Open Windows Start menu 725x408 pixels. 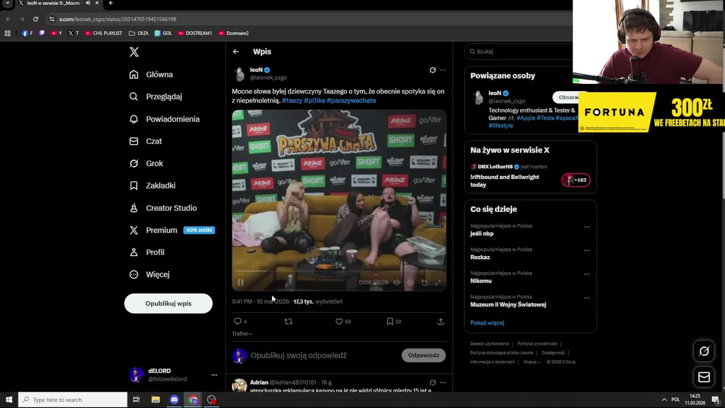pyautogui.click(x=9, y=399)
